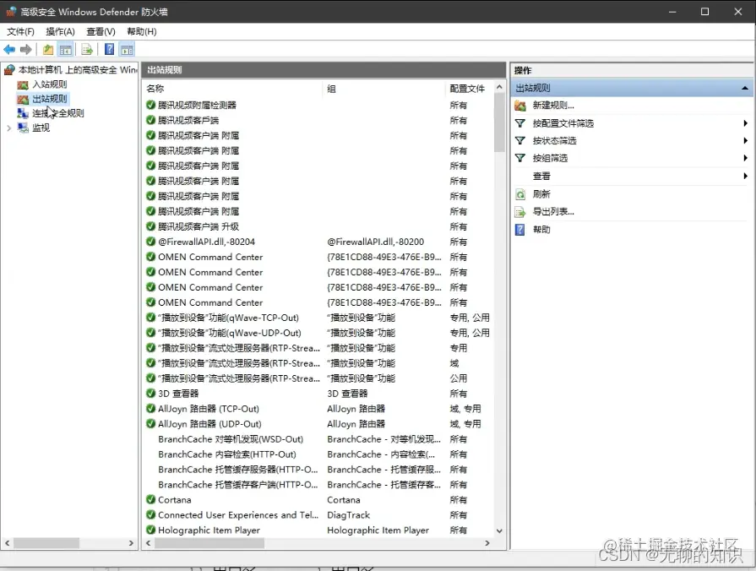Screen dimensions: 756x571
Task: Click the Up one level toolbar icon
Action: [48, 49]
